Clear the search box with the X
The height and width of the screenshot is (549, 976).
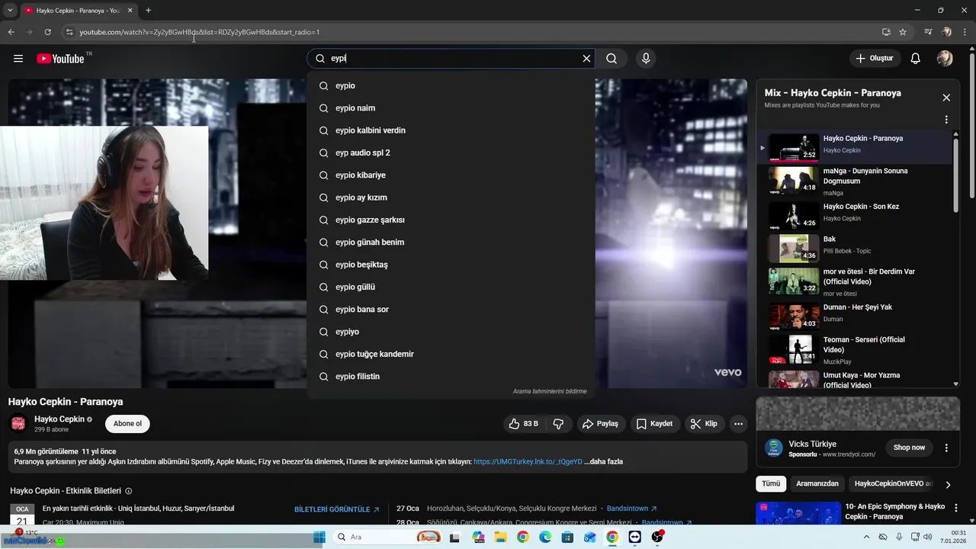point(586,59)
